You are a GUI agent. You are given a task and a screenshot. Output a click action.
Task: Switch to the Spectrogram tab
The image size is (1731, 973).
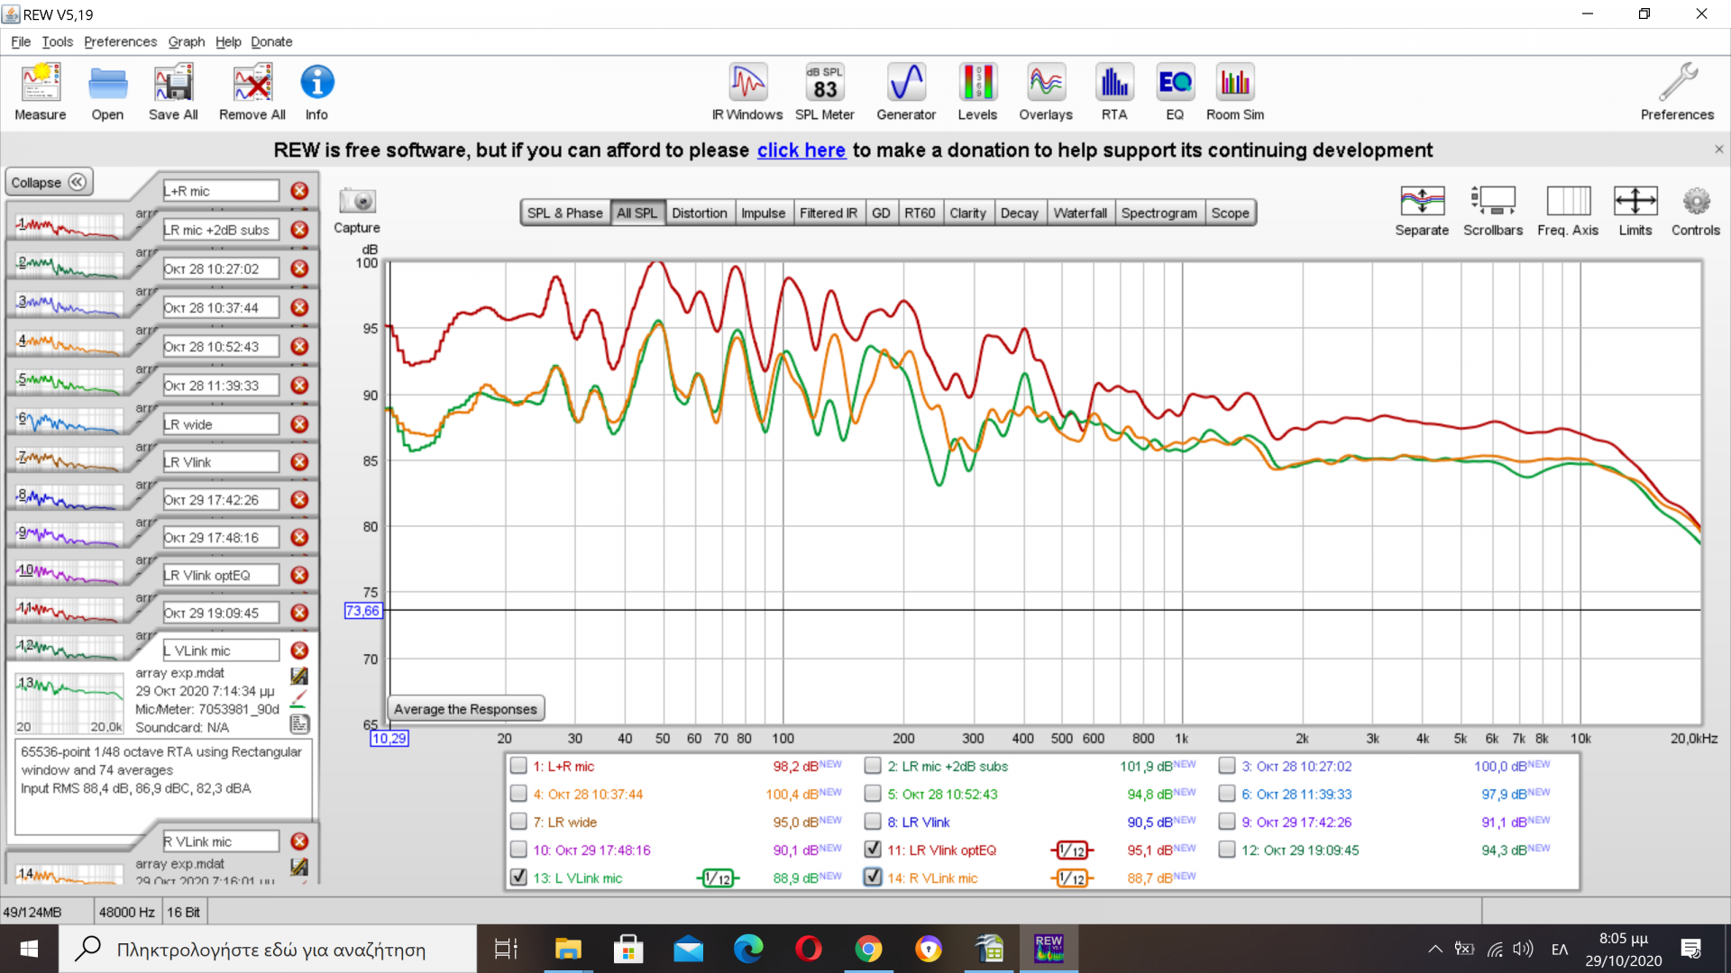pos(1159,214)
